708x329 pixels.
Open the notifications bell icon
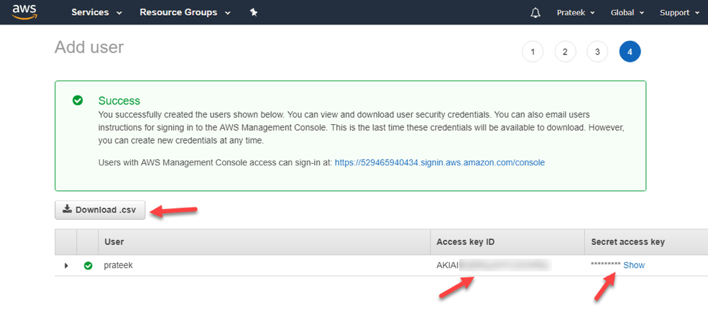point(535,13)
